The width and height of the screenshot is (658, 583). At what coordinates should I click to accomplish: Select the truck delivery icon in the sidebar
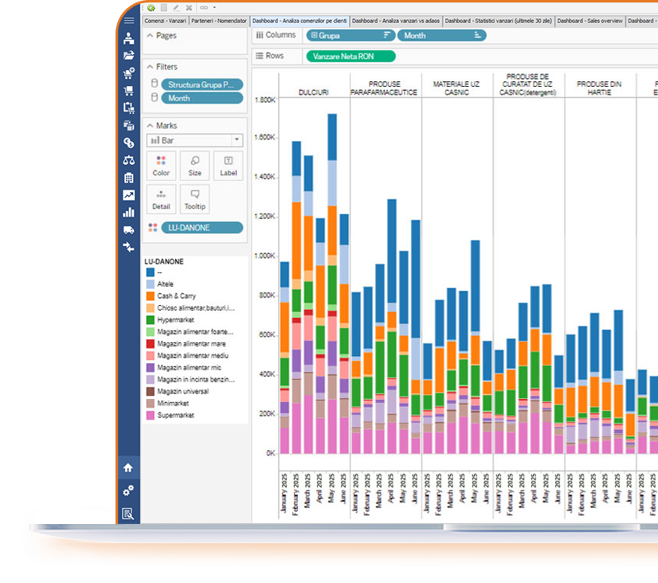click(x=129, y=228)
